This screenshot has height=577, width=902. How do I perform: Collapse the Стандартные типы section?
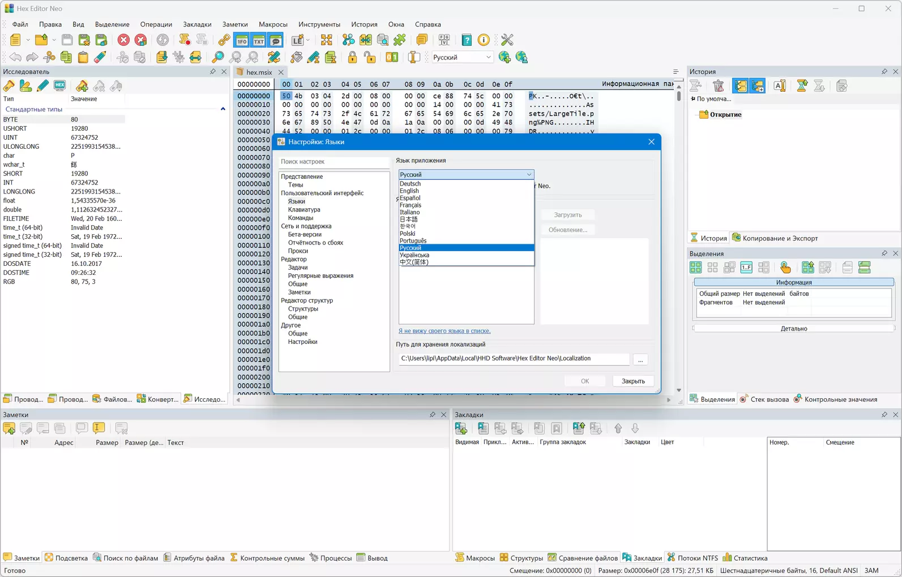tap(223, 109)
